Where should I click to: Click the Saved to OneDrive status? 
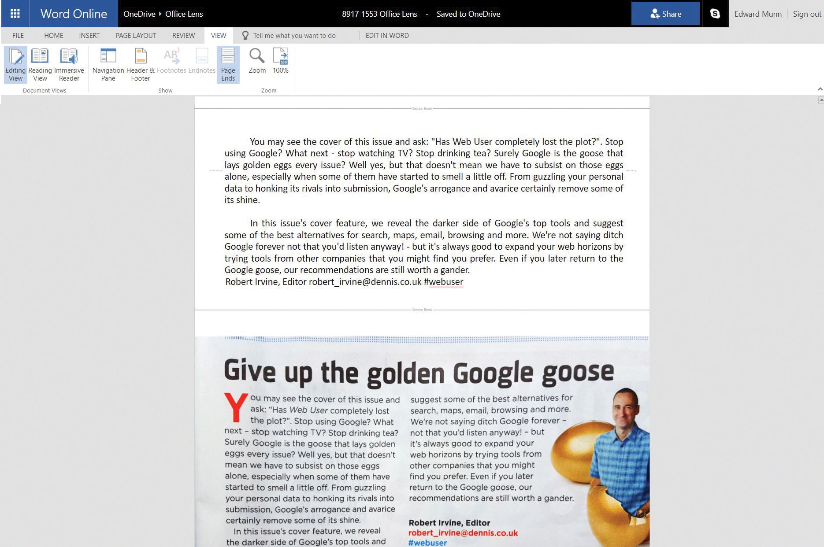click(468, 14)
